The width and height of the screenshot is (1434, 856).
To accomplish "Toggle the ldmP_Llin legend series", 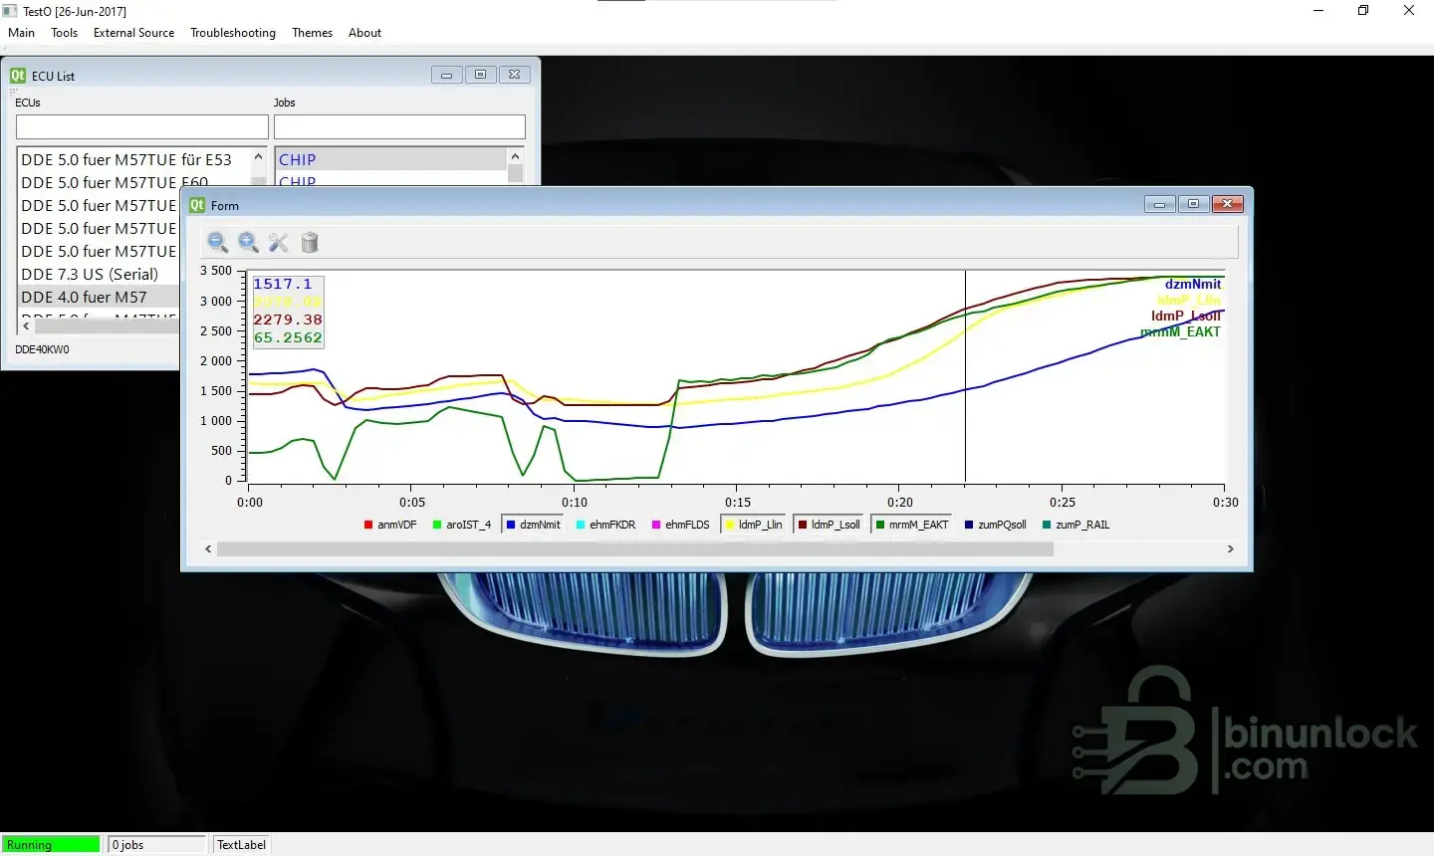I will tap(753, 525).
